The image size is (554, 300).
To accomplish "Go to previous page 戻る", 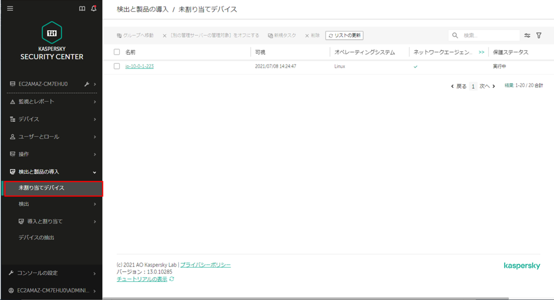I will [459, 86].
